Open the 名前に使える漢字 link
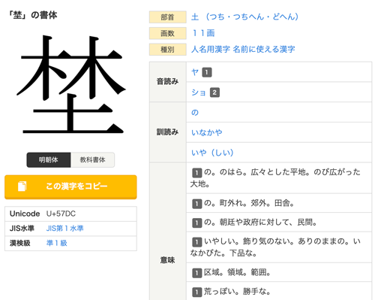Viewport: 375px width, 300px height. [264, 49]
